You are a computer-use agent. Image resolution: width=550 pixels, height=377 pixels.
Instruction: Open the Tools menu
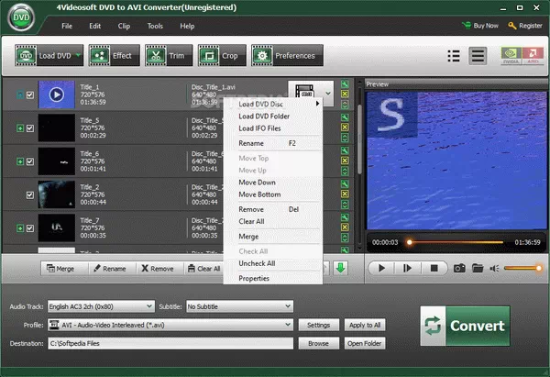tap(155, 26)
